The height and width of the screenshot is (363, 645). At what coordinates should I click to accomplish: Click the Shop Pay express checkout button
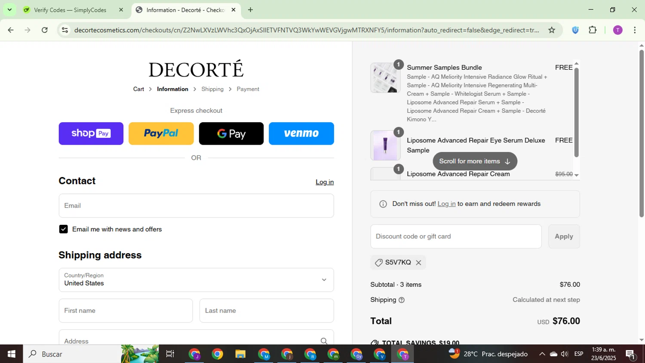[x=91, y=133]
